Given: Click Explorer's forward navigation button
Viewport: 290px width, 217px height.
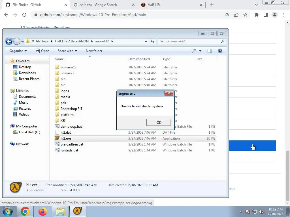Looking at the screenshot, I should pos(17,41).
